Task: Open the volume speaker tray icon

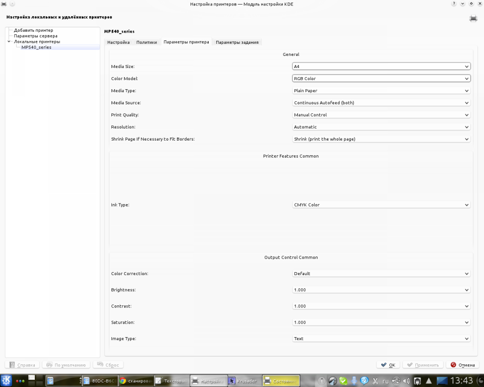Action: [406, 381]
